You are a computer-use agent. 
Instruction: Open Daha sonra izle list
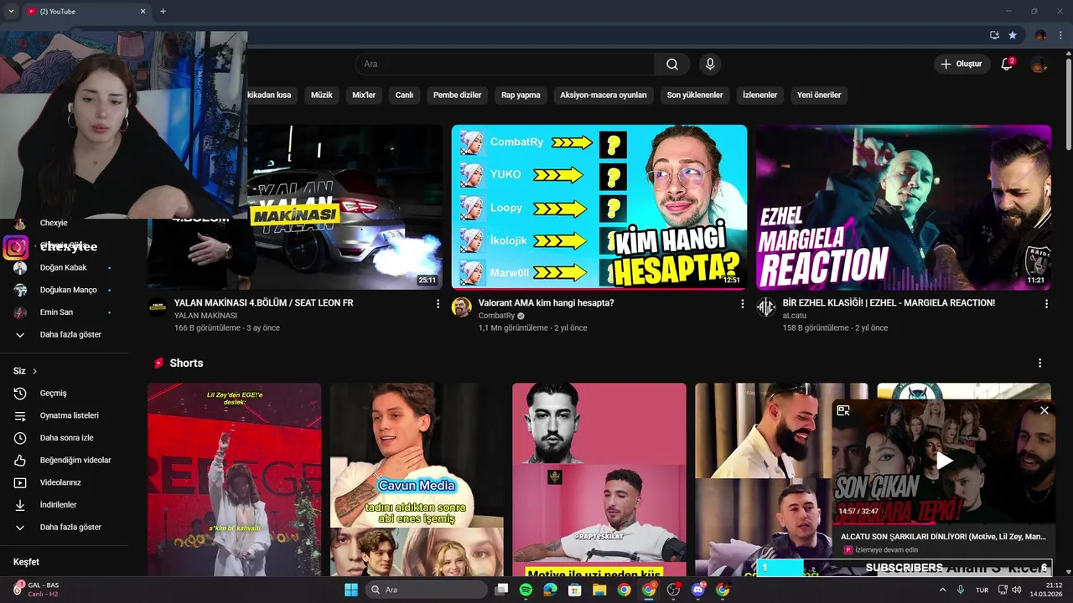tap(65, 438)
